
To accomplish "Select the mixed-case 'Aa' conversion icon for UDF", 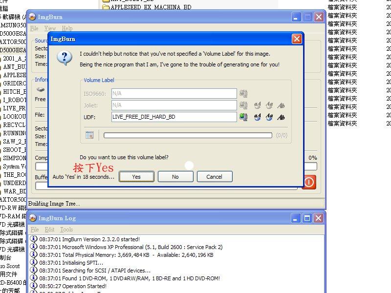I will [268, 117].
